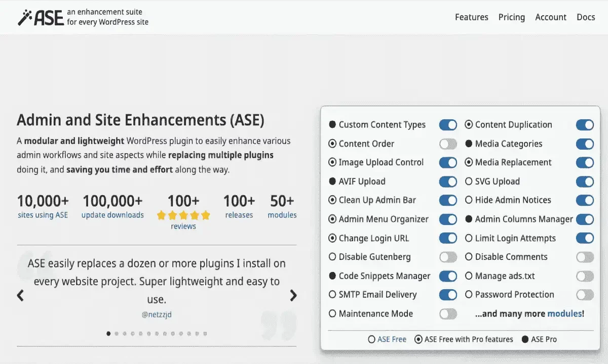This screenshot has height=364, width=608.
Task: Toggle Admin Columns Manager switch
Action: point(585,219)
